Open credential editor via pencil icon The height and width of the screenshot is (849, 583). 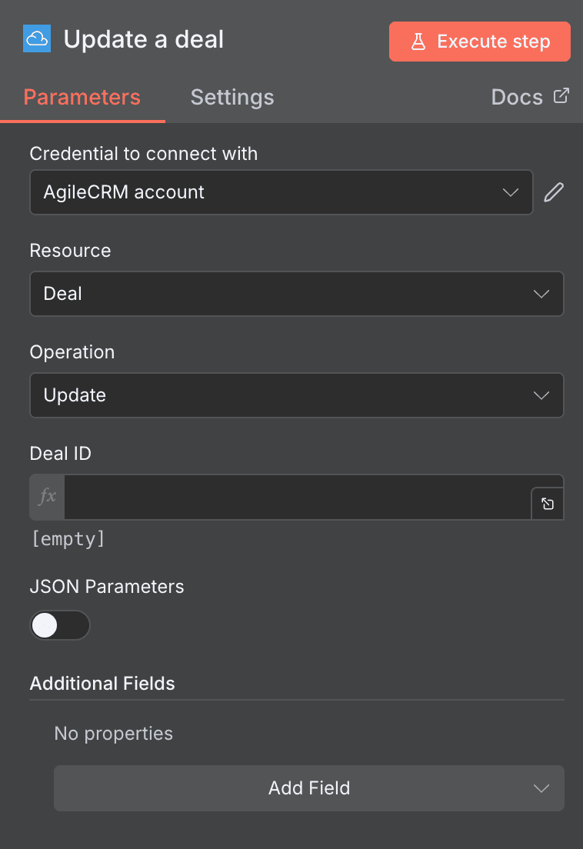coord(553,191)
